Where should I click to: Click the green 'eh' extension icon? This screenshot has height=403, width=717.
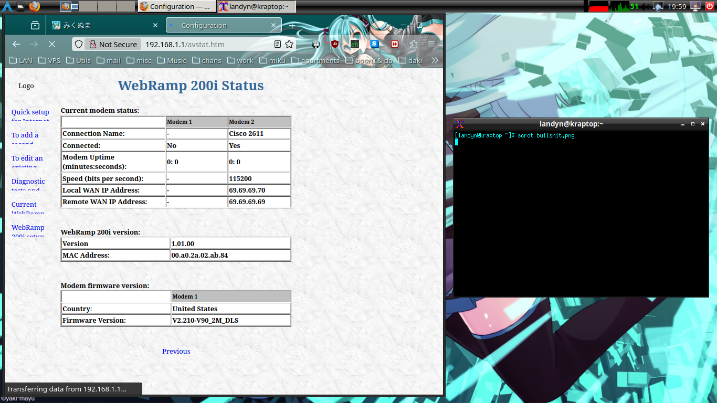355,45
